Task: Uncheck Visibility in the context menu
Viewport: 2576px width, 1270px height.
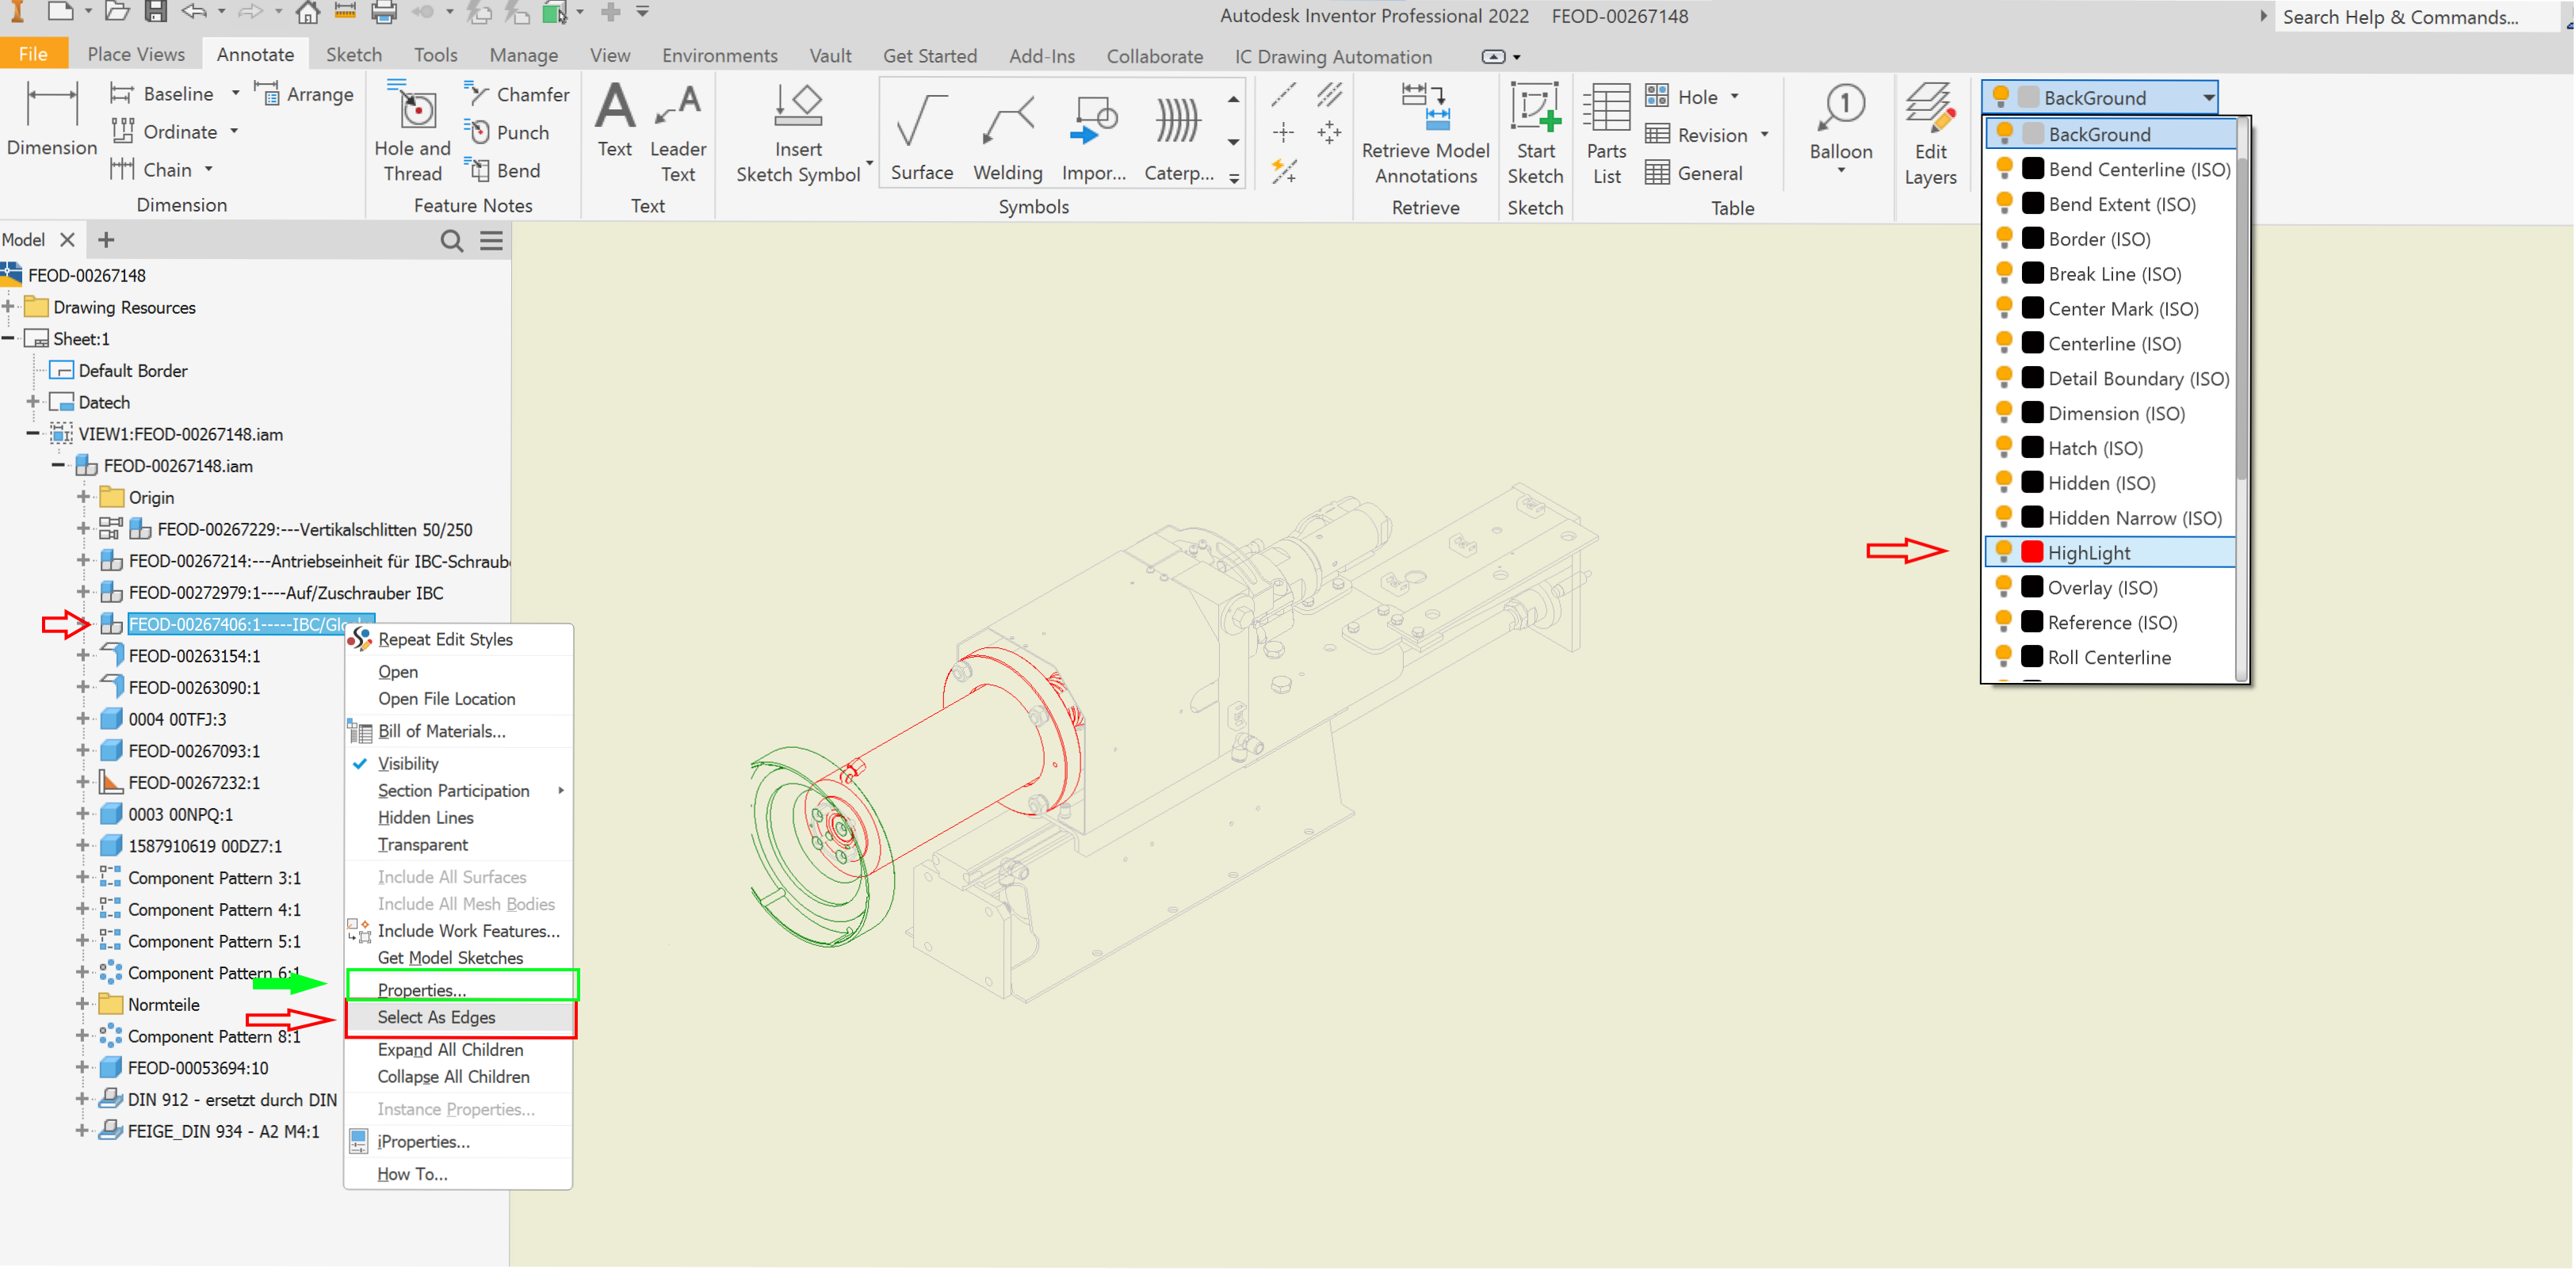Action: click(409, 764)
